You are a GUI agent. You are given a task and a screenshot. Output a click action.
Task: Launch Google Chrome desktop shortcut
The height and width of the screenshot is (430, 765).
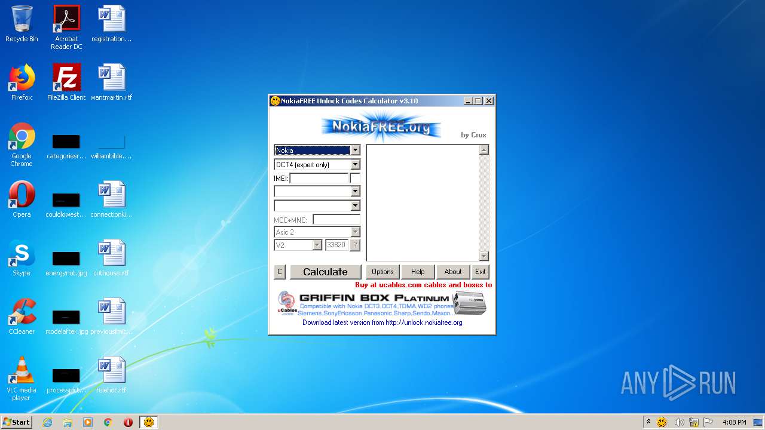(x=22, y=145)
